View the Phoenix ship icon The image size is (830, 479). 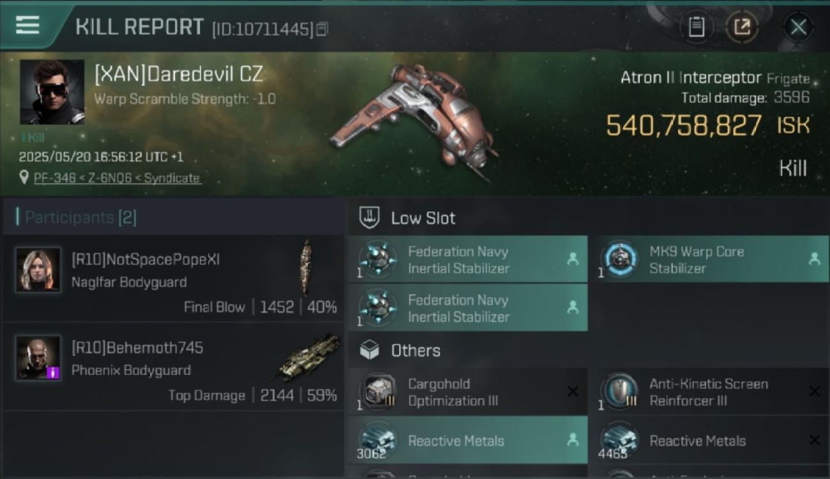tap(308, 358)
